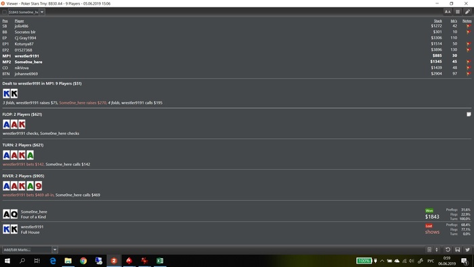Open the note flag for Kotunya87
Viewport: 474px width, 267px height.
click(x=469, y=44)
